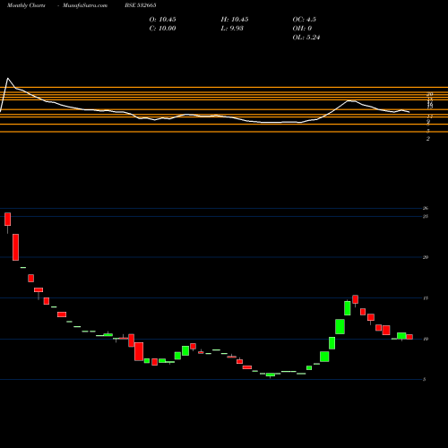Viewport: 448px width, 448px height.
Task: Click the 'OH: 0' reading
Action: point(302,29)
